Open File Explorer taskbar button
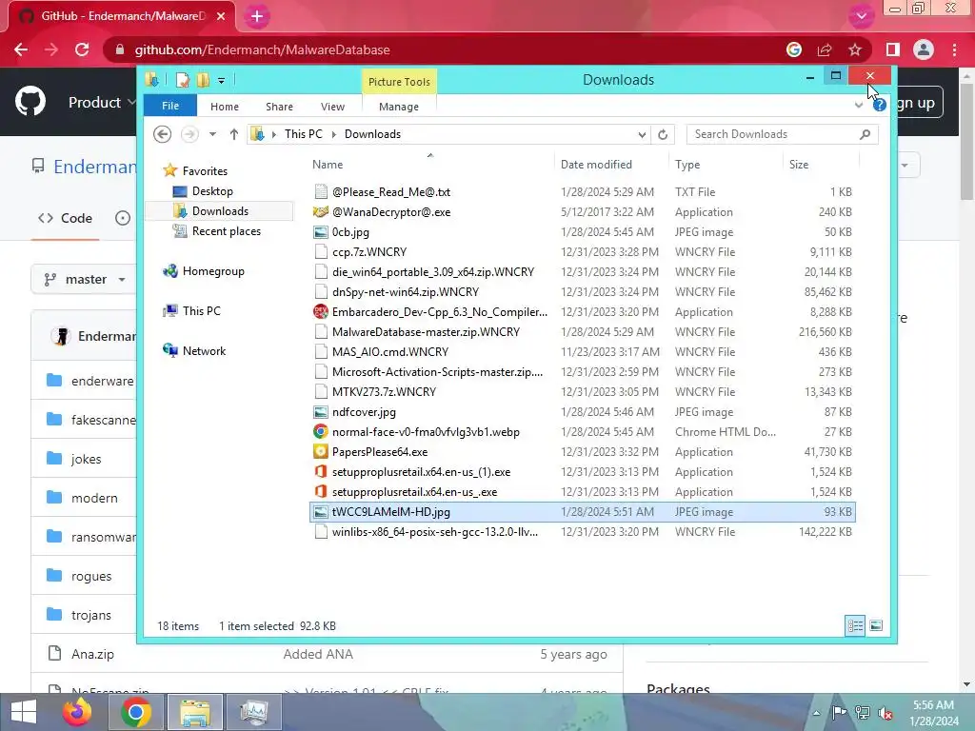This screenshot has height=731, width=975. pos(194,712)
